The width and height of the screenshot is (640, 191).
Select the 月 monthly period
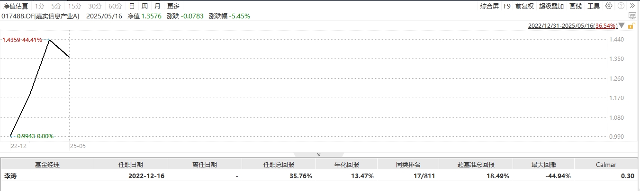point(157,6)
